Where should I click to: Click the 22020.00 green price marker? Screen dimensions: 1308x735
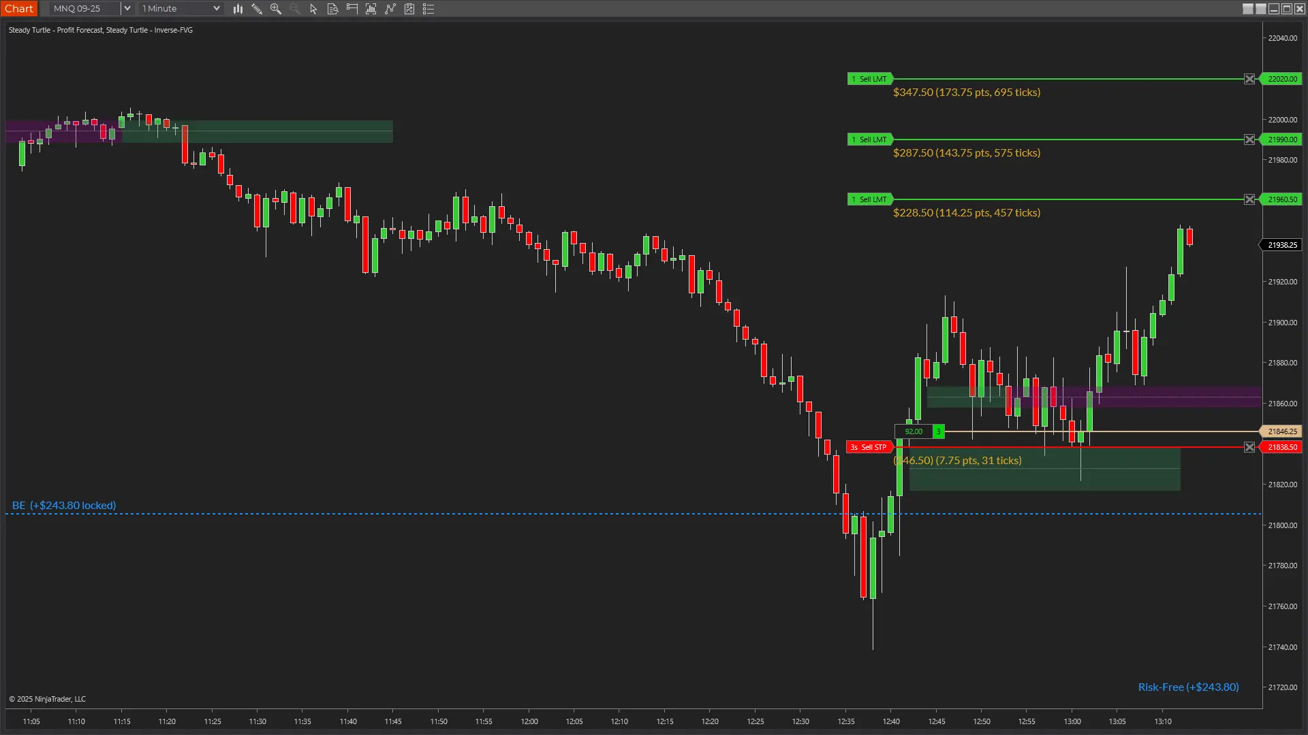coord(1281,79)
